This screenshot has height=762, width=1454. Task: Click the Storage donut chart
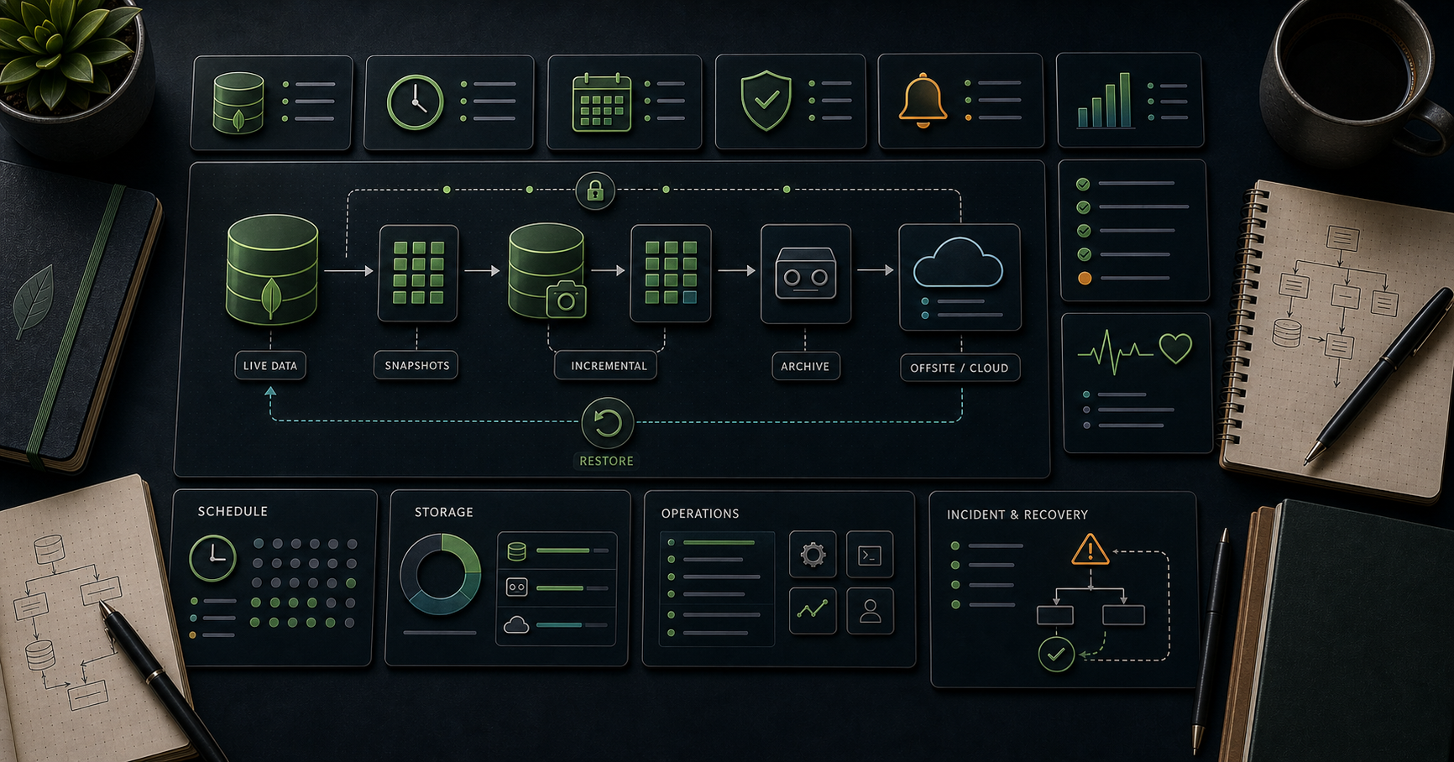tap(441, 574)
